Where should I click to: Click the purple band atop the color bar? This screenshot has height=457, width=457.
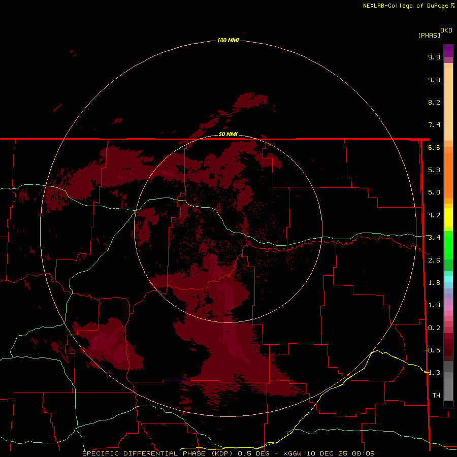pyautogui.click(x=448, y=51)
